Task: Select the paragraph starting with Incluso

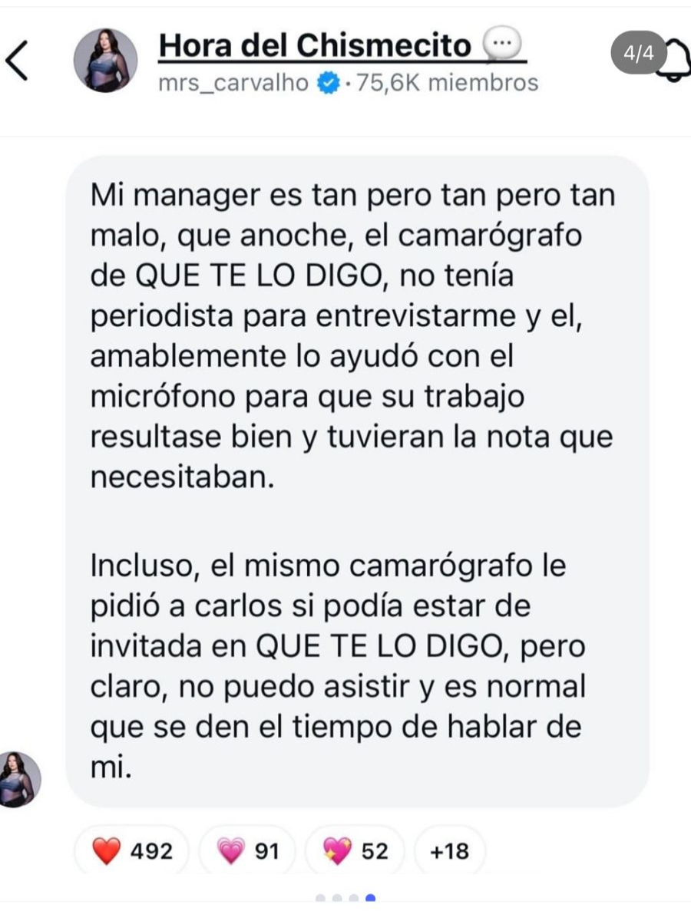Action: (338, 666)
